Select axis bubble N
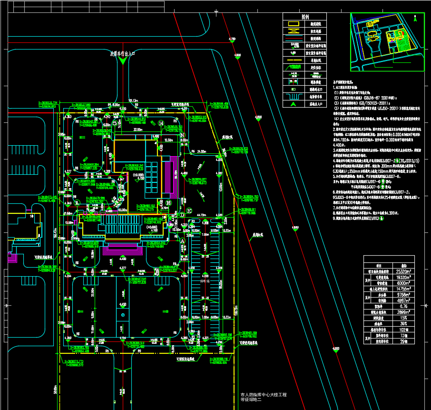 click(x=183, y=135)
